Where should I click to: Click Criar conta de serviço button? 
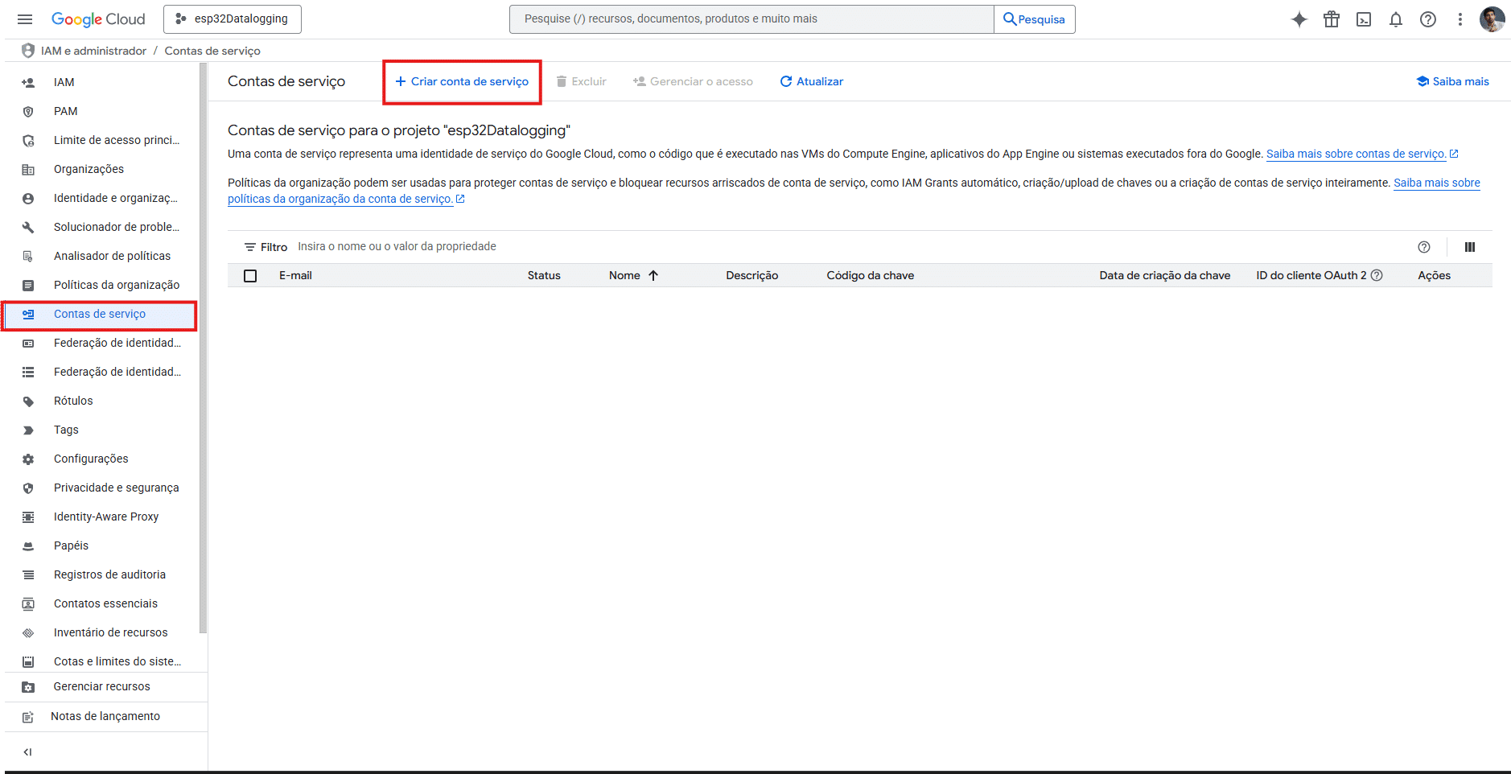(462, 81)
